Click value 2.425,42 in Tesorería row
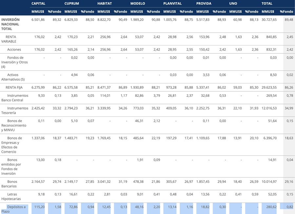Screen dimensions: 295x214 click(38, 108)
